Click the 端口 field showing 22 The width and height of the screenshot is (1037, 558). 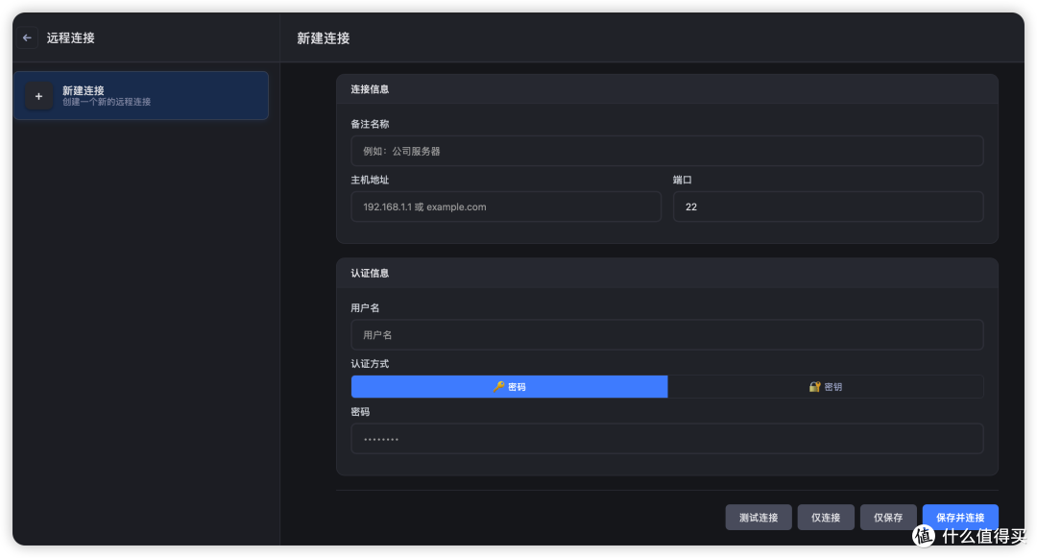coord(828,206)
